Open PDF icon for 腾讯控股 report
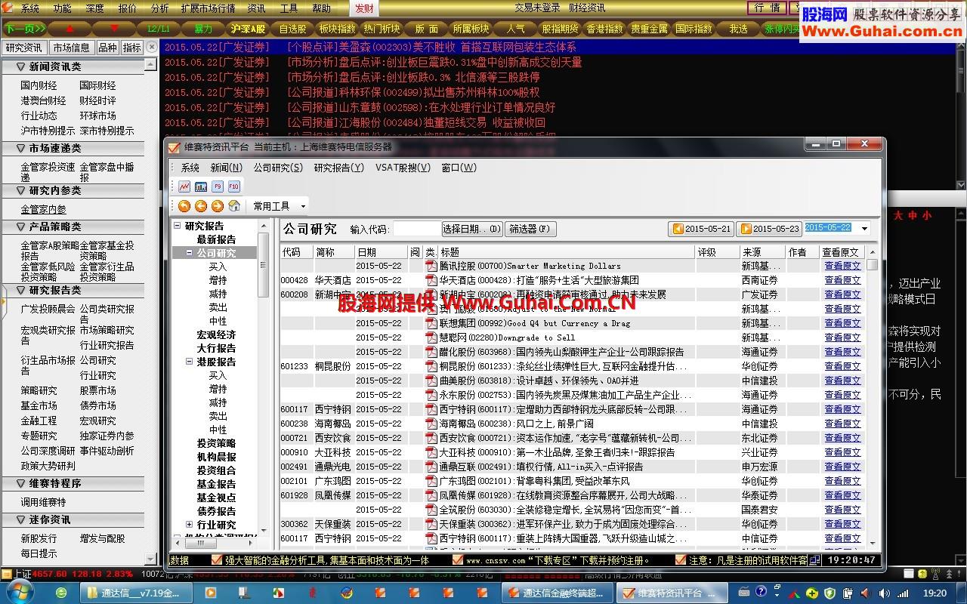 coord(431,266)
